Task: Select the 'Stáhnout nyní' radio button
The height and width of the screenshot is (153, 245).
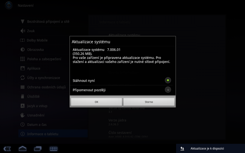Action: pyautogui.click(x=168, y=80)
